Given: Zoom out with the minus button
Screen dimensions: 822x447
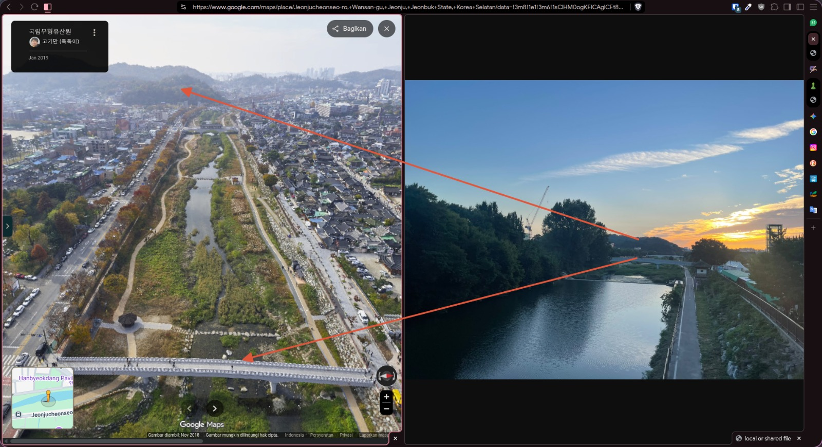Looking at the screenshot, I should (386, 409).
